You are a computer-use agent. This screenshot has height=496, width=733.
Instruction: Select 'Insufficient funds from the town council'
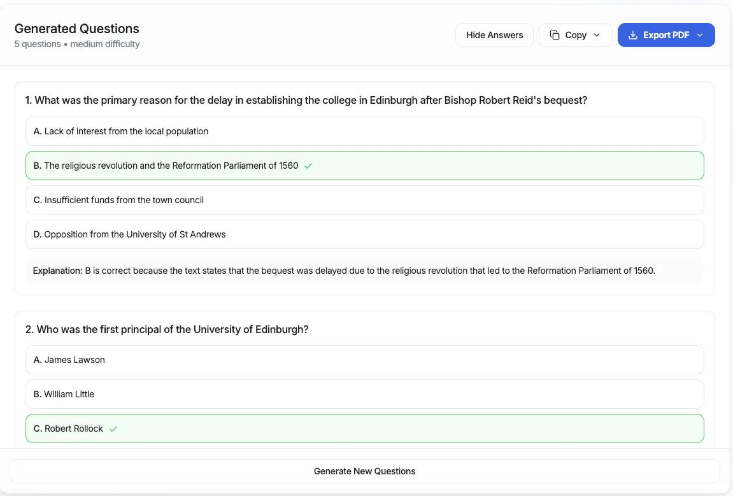(364, 200)
